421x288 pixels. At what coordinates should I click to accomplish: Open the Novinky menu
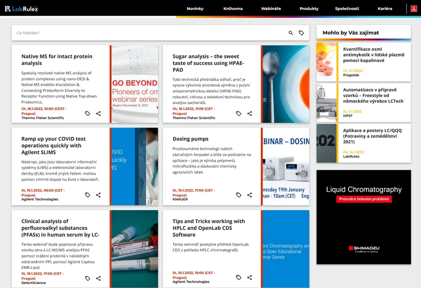(x=195, y=8)
